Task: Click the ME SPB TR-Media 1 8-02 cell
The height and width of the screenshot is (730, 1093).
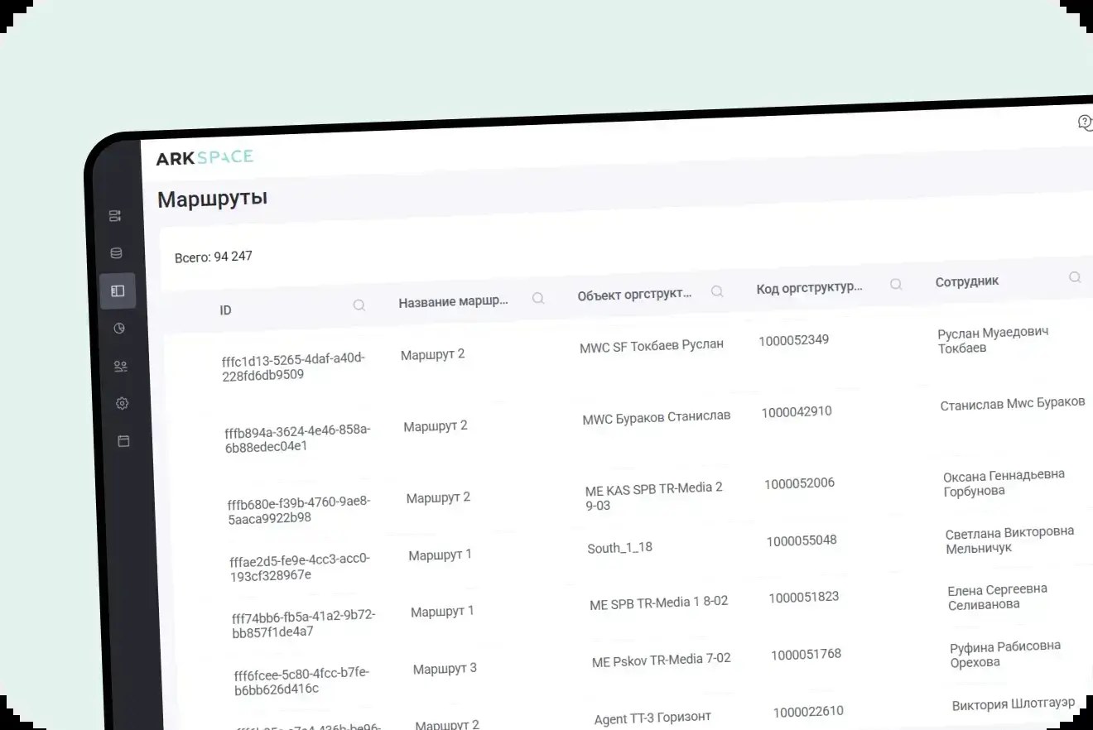Action: coord(659,603)
